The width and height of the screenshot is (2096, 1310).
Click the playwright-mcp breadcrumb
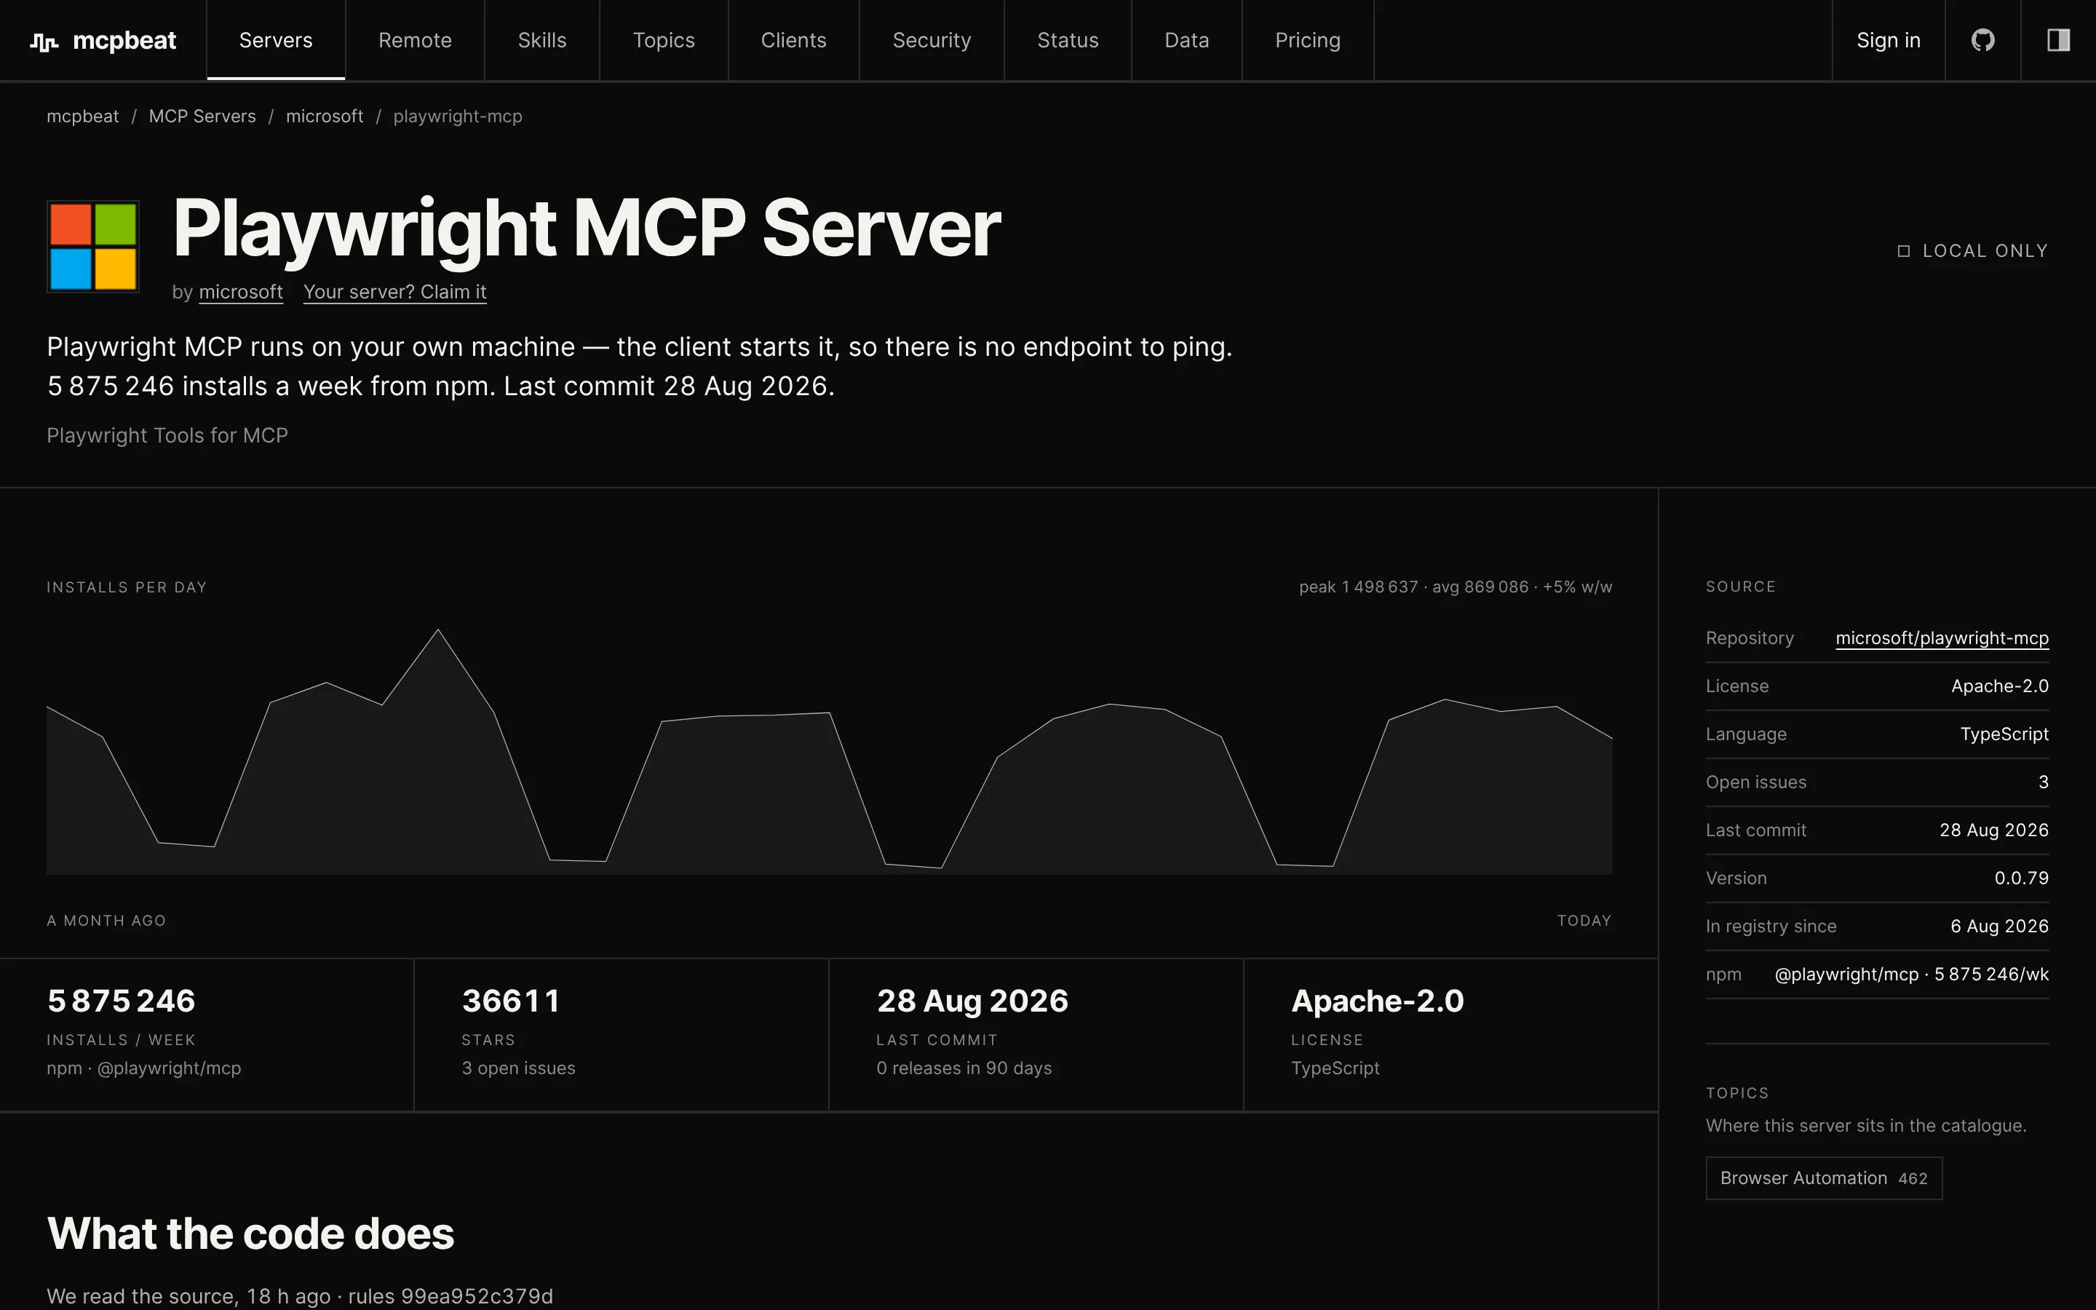457,116
